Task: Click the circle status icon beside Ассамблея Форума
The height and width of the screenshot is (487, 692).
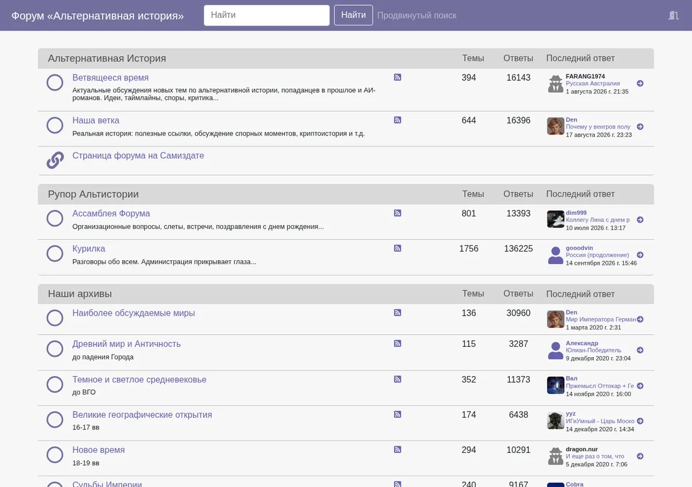Action: pyautogui.click(x=55, y=218)
